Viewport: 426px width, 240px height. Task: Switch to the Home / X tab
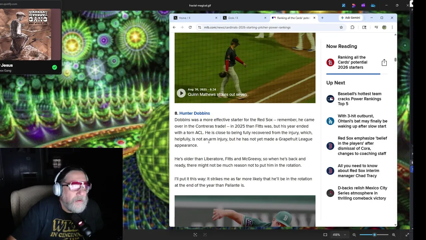pyautogui.click(x=195, y=18)
